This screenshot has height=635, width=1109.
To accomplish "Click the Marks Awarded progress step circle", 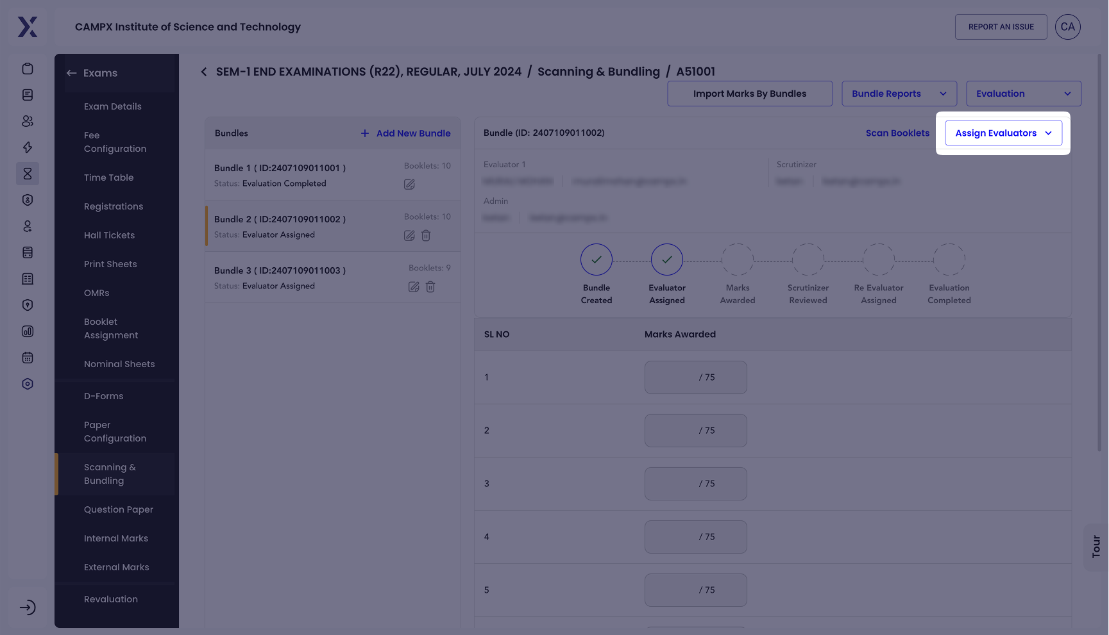I will click(738, 260).
